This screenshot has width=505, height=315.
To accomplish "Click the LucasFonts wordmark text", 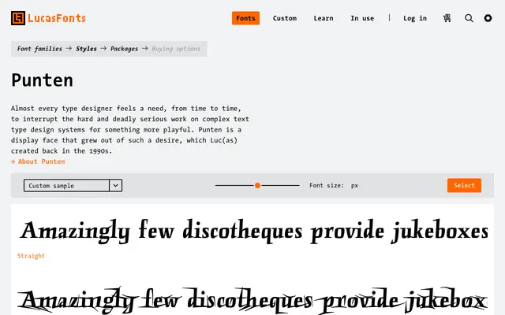I will pos(57,18).
